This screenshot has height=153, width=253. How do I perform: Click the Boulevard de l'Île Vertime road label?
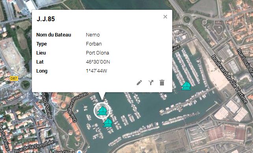[229, 79]
